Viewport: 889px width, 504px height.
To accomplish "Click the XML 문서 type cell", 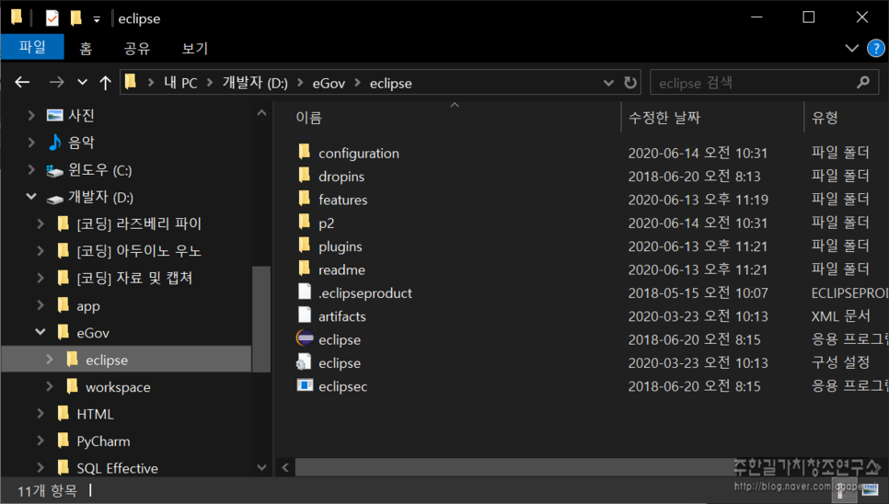I will coord(841,316).
